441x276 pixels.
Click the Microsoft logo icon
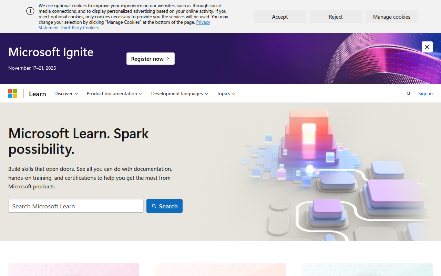[x=12, y=93]
